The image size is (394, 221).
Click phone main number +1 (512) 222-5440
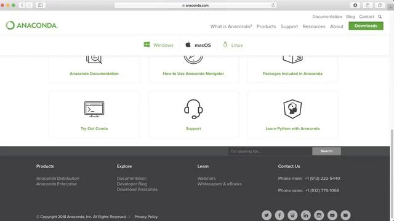point(323,179)
